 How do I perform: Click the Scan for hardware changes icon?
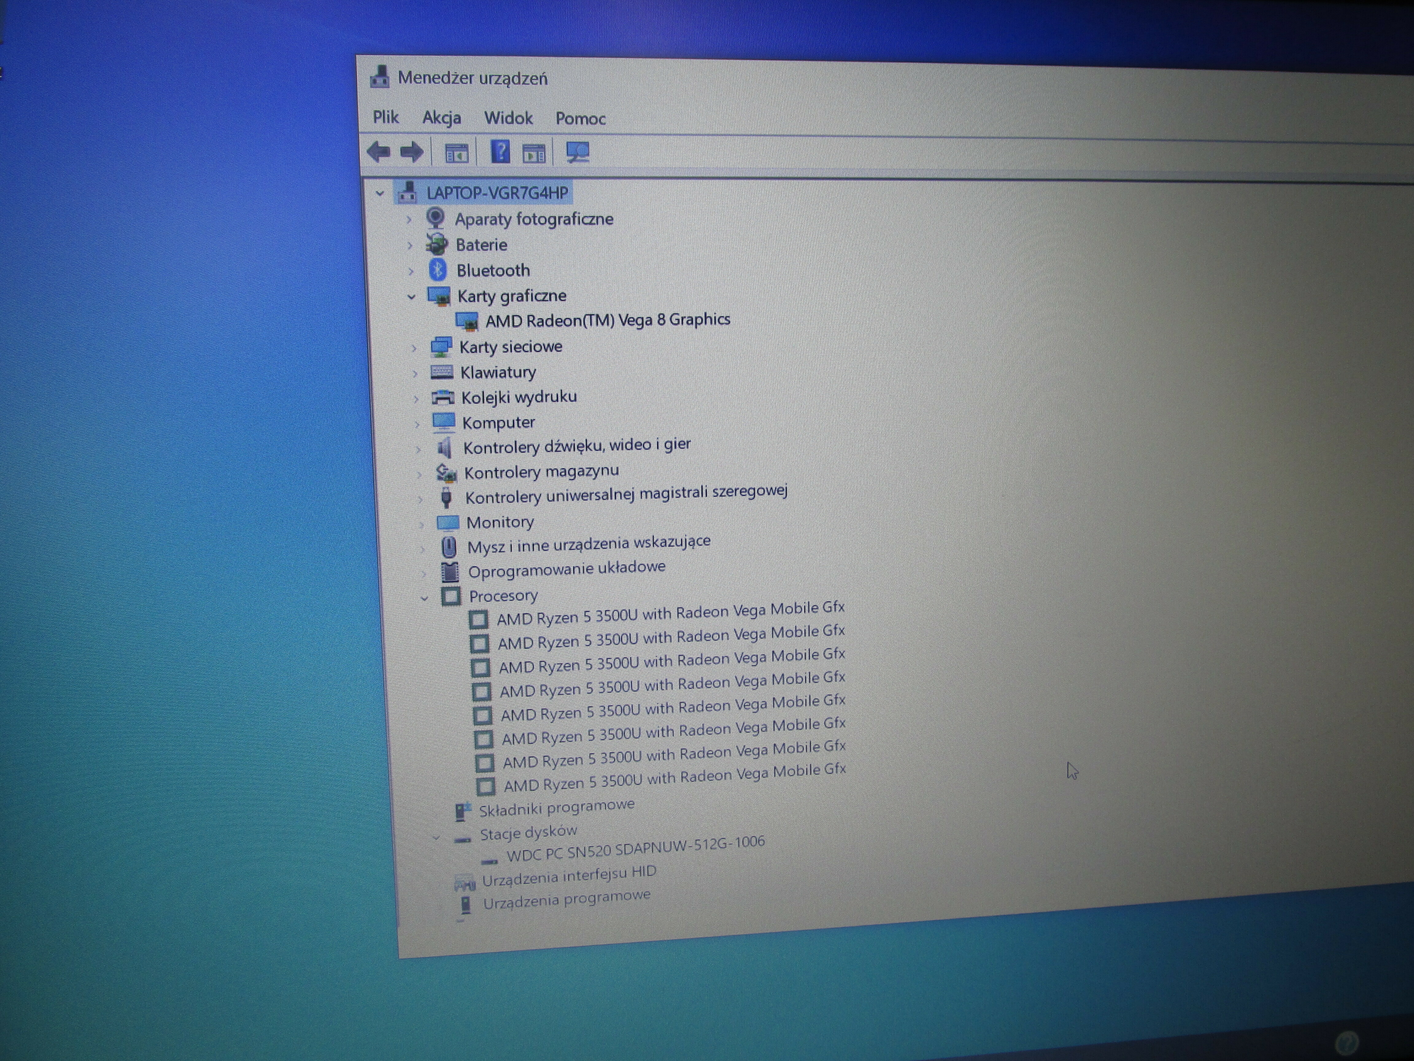coord(578,153)
